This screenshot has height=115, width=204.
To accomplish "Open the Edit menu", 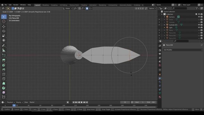I will [x=10, y=5].
